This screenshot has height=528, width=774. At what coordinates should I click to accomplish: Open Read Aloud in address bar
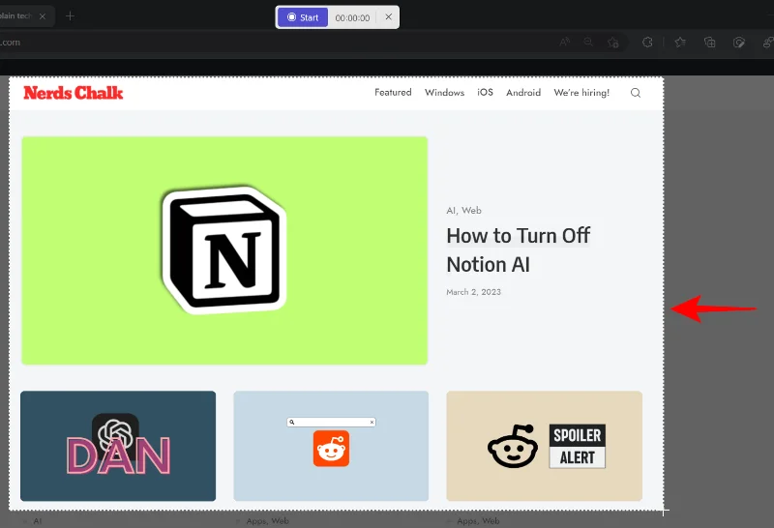565,43
